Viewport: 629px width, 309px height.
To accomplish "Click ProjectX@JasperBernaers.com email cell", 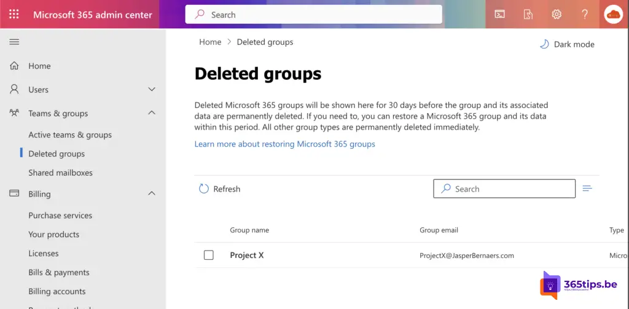I will pos(467,255).
